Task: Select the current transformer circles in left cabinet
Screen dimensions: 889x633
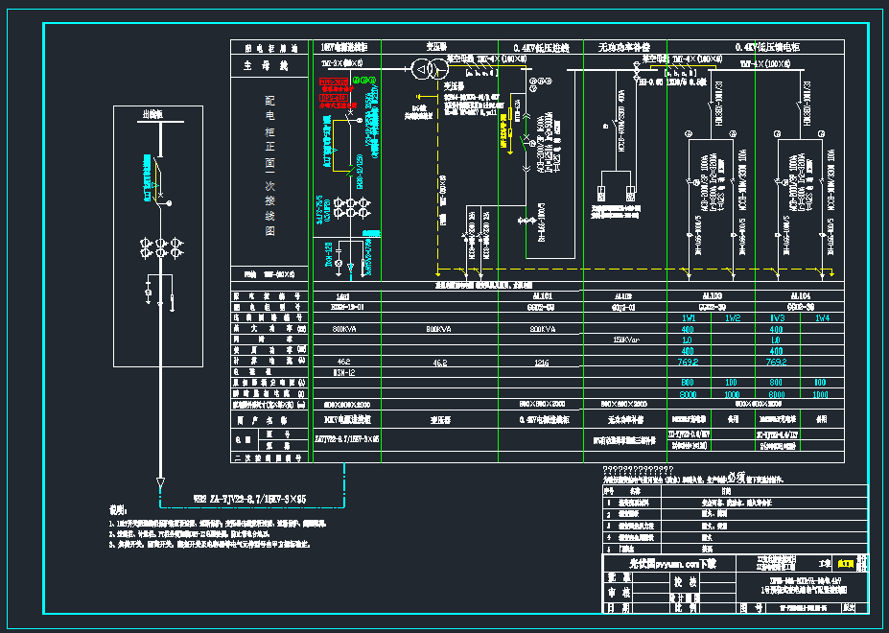Action: click(160, 247)
